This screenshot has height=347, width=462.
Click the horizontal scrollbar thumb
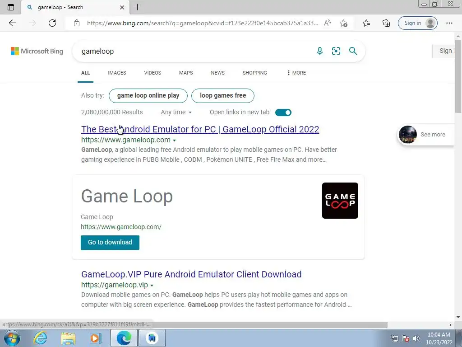(194, 325)
